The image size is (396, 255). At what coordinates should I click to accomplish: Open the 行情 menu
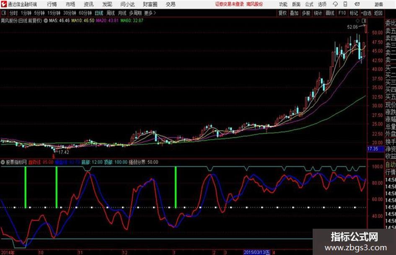coord(52,4)
